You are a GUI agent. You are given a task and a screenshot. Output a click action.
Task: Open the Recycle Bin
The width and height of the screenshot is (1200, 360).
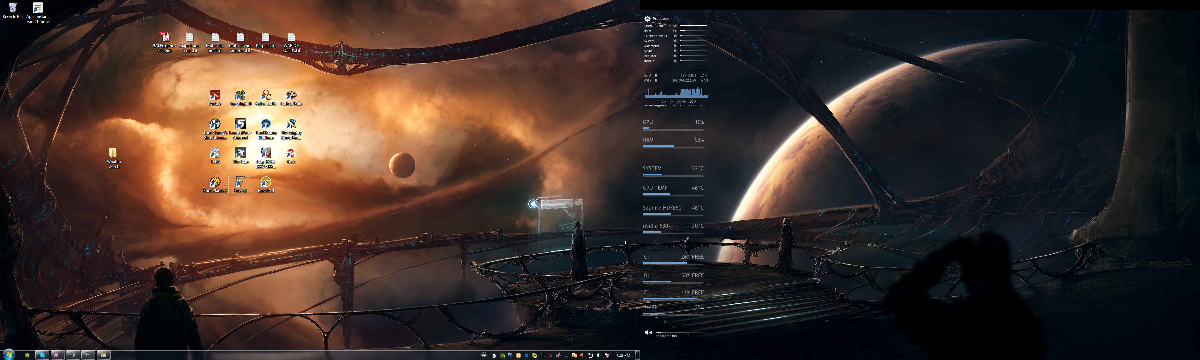(x=13, y=11)
